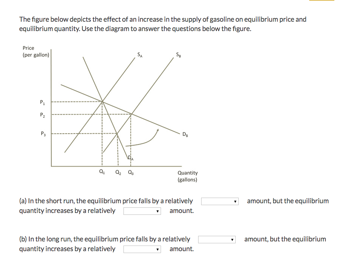Click the Q1 quantity label
The image size is (352, 274).
tap(102, 171)
